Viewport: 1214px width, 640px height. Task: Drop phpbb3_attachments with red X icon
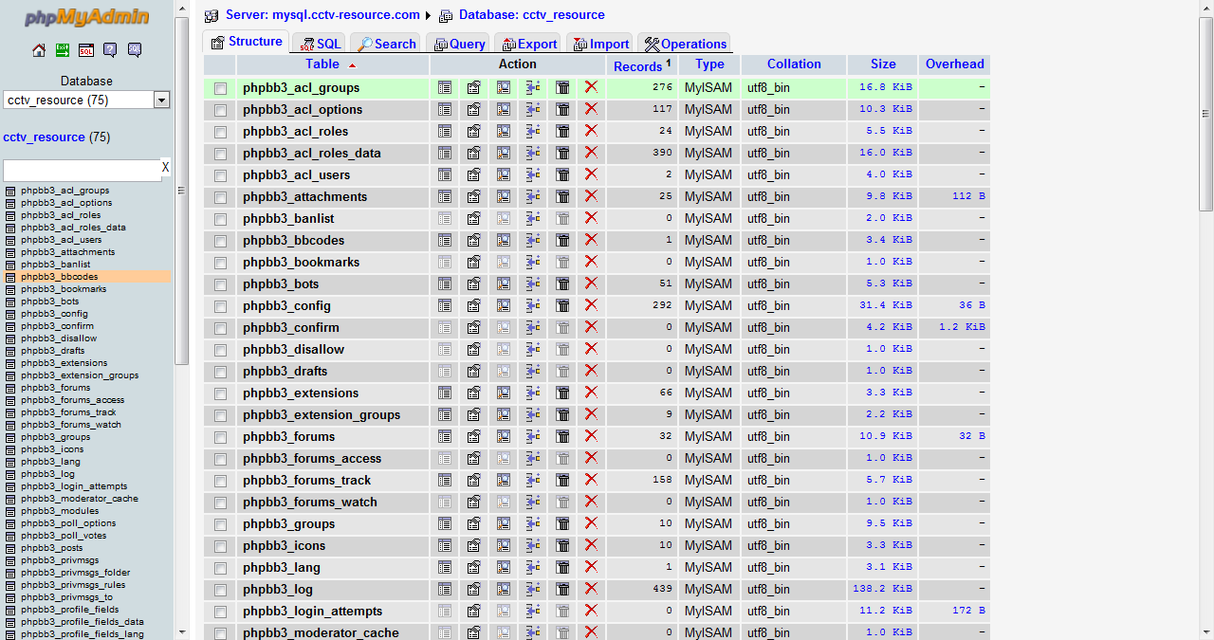point(591,196)
